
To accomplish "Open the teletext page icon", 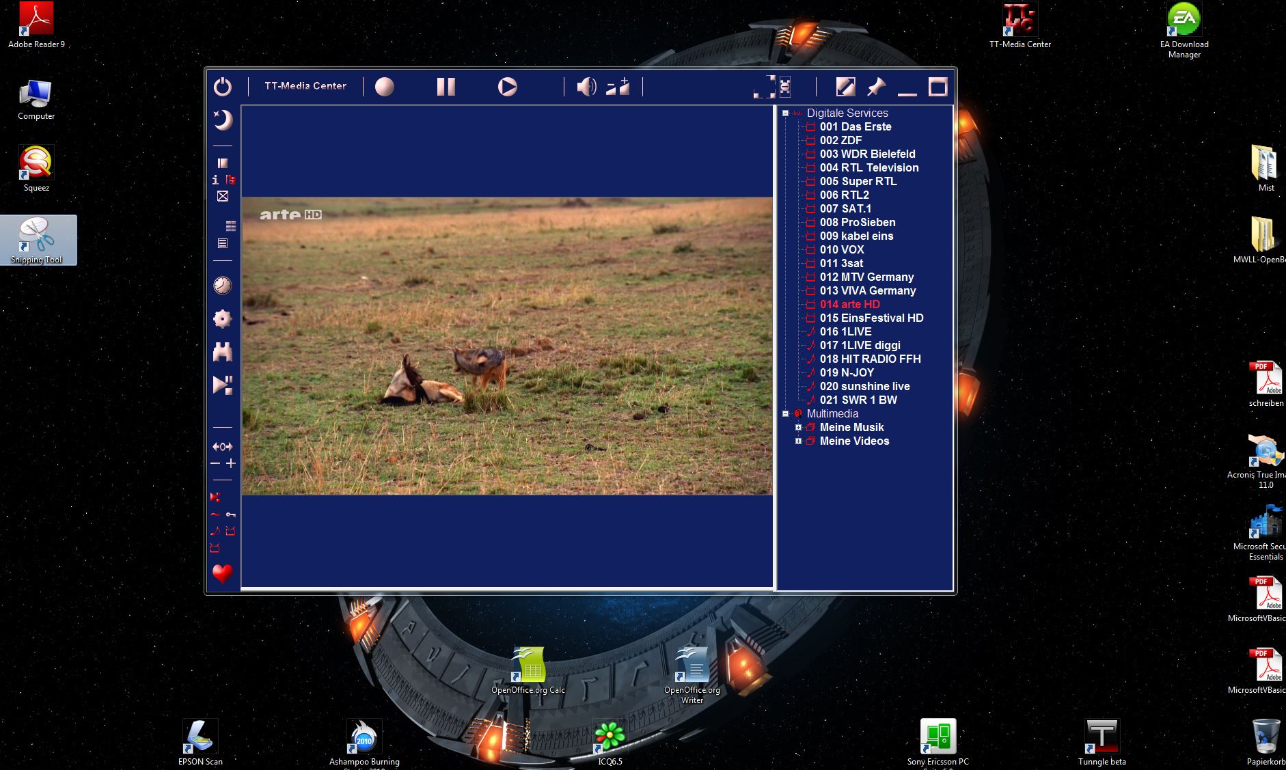I will (223, 243).
